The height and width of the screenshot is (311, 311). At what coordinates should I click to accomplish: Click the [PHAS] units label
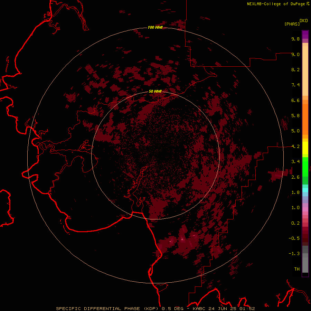292,24
